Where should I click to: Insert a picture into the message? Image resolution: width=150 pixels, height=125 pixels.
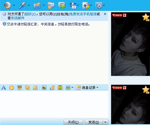tap(44, 87)
